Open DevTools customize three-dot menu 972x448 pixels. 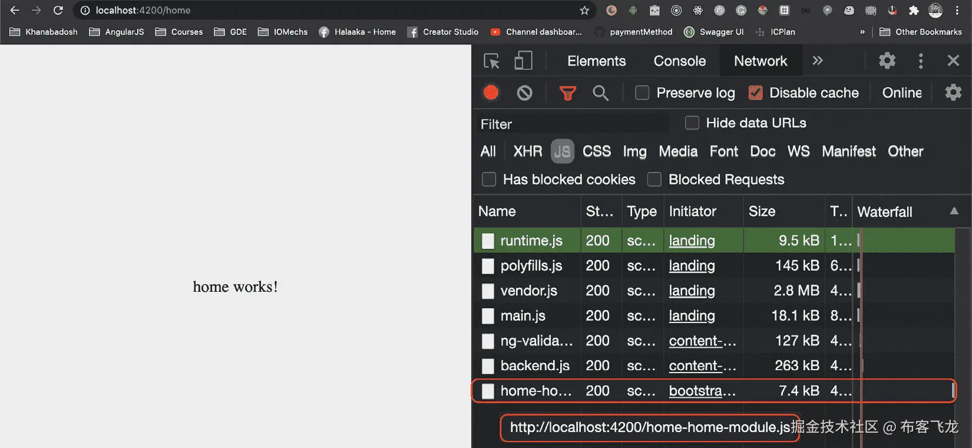[x=921, y=61]
